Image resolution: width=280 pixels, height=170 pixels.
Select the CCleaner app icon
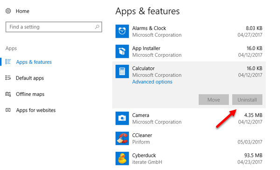pyautogui.click(x=122, y=138)
